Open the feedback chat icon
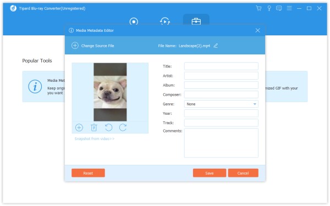This screenshot has width=330, height=206. coord(279,8)
